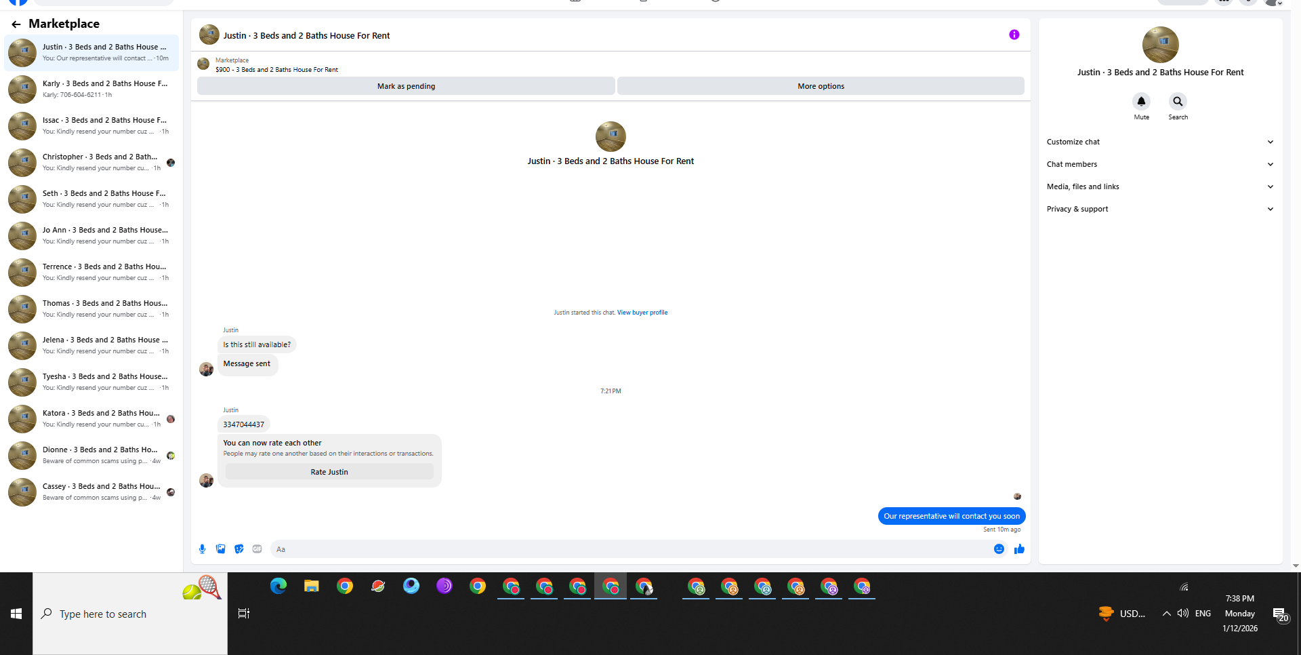Image resolution: width=1301 pixels, height=655 pixels.
Task: Click Justin's large profile picture in sidebar
Action: (x=1160, y=45)
